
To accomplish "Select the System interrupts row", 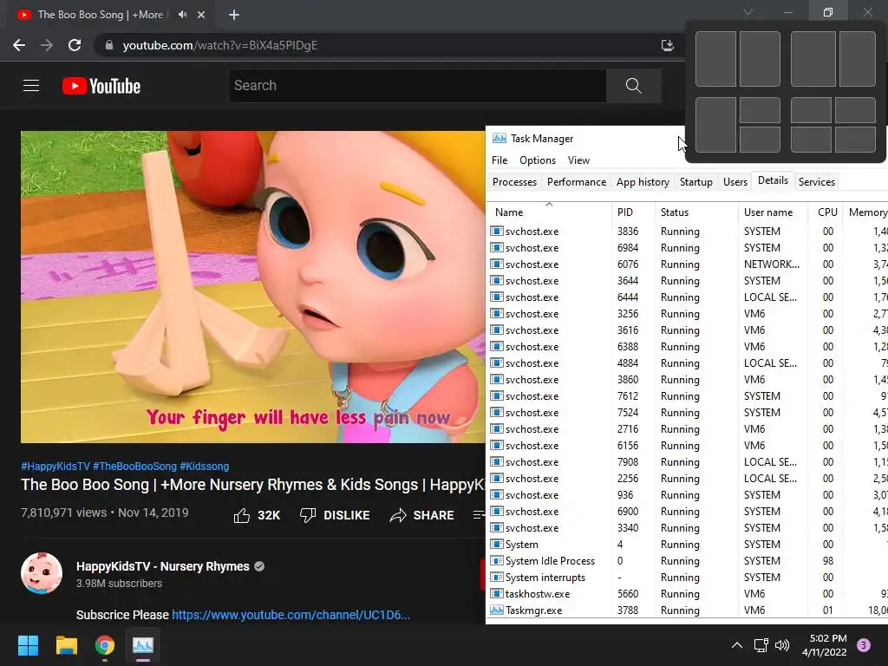I will (x=687, y=578).
